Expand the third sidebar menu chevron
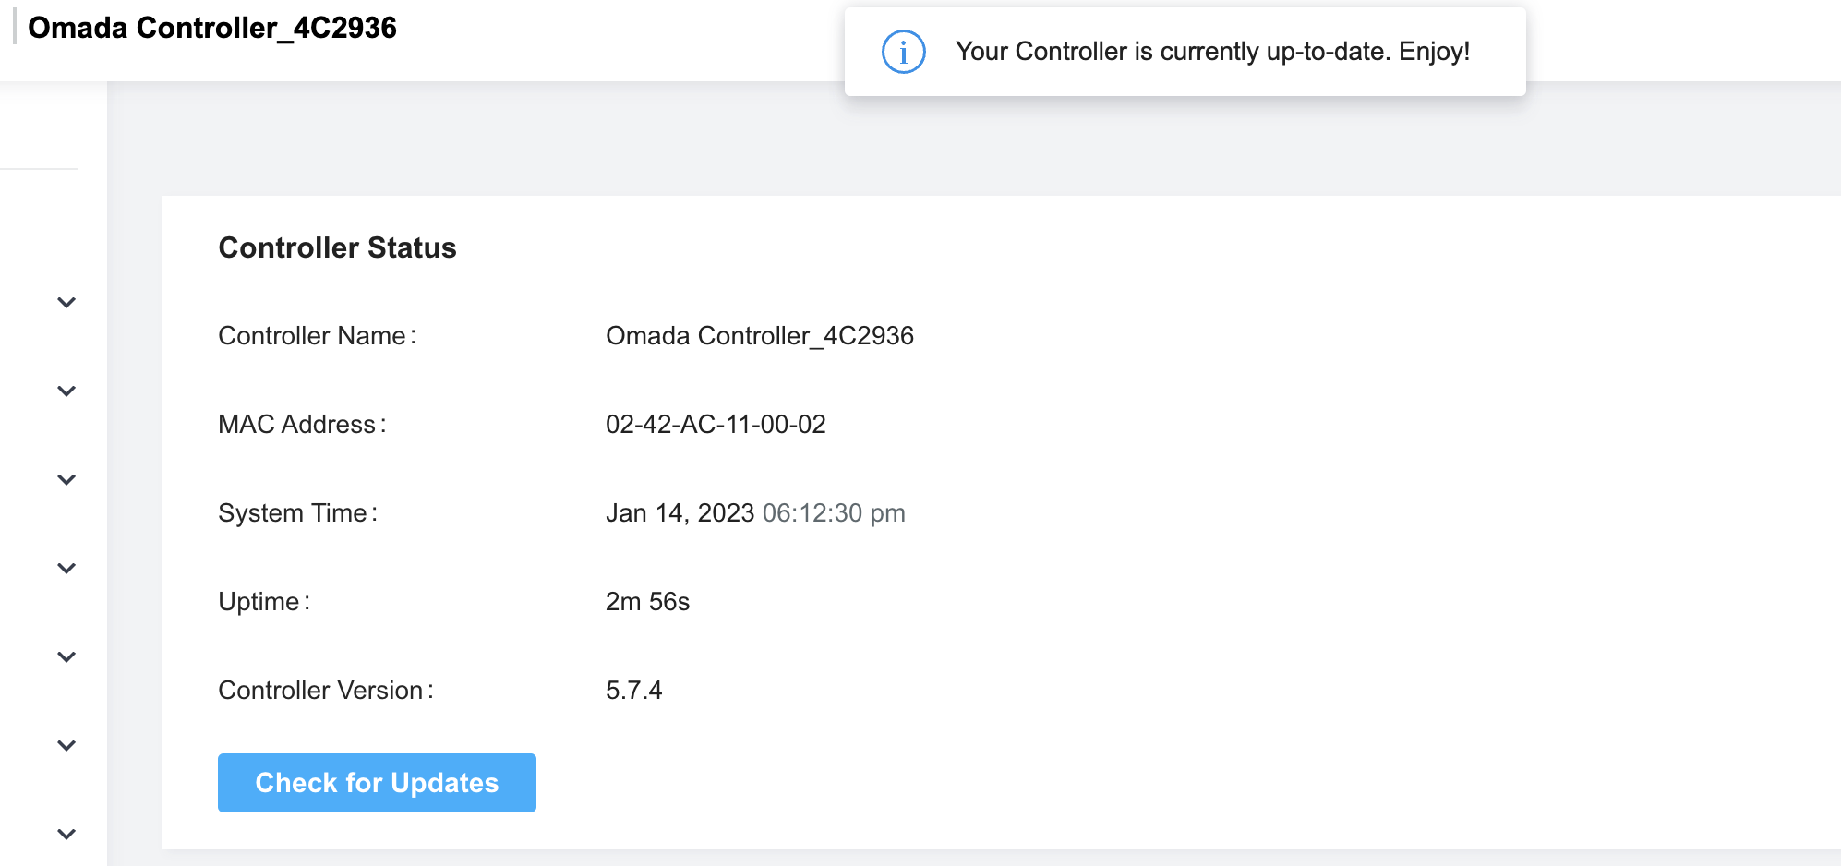The width and height of the screenshot is (1841, 866). pos(66,479)
